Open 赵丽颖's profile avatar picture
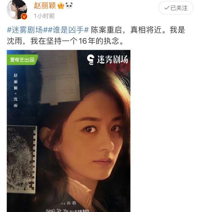Viewport: 200px width, 212px height. (x=17, y=9)
